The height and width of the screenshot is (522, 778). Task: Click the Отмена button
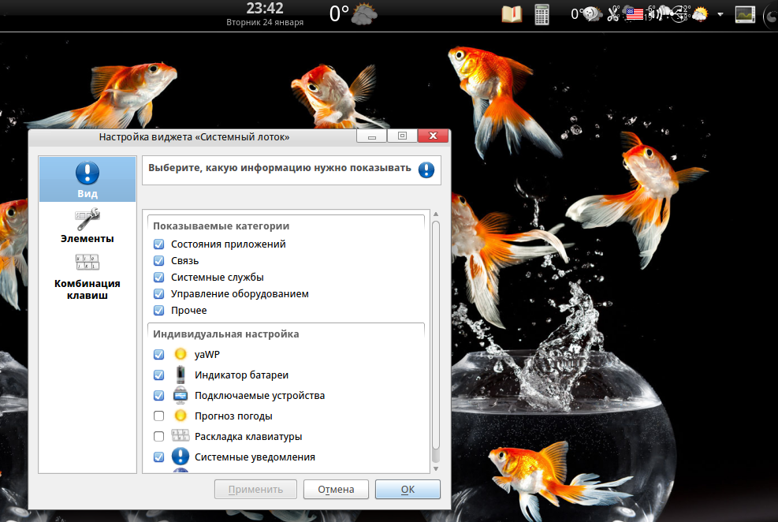click(x=336, y=489)
